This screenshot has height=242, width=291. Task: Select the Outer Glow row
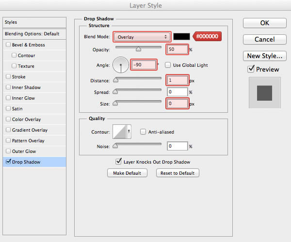(34, 151)
